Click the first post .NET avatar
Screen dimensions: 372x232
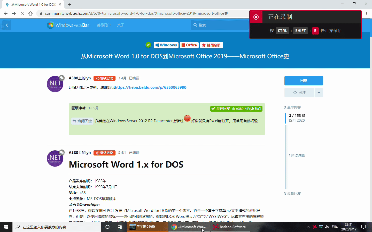(x=55, y=84)
